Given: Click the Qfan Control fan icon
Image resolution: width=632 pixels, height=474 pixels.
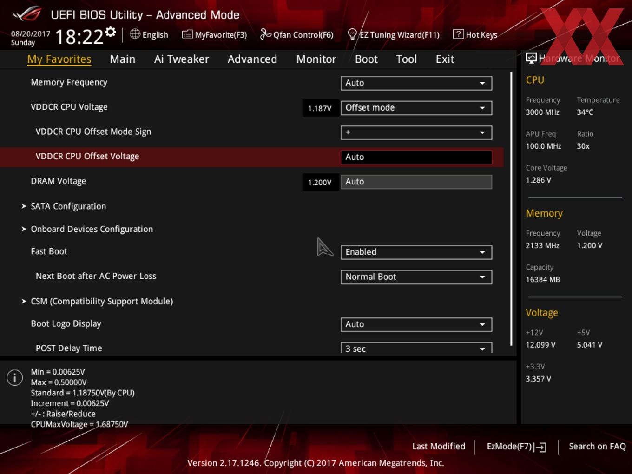Looking at the screenshot, I should [265, 34].
